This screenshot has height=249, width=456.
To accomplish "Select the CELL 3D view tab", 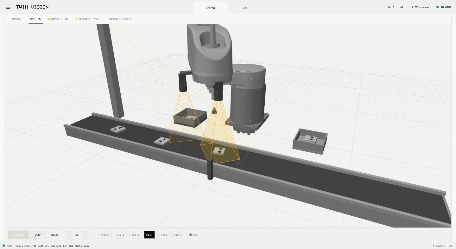I will [x=35, y=19].
